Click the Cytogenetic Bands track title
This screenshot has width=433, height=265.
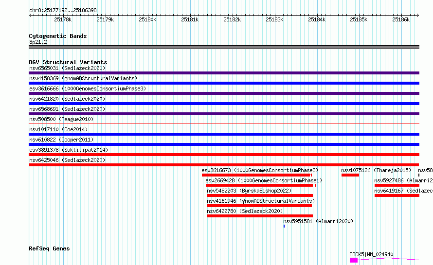58,36
